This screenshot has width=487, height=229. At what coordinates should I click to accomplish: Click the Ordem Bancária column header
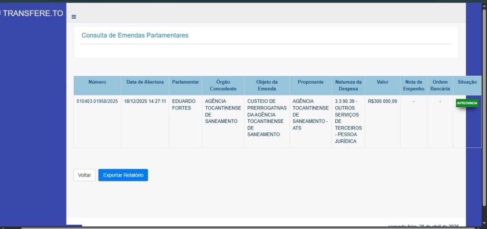(x=440, y=85)
